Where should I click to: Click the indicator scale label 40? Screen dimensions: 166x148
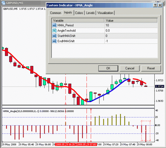156,111
